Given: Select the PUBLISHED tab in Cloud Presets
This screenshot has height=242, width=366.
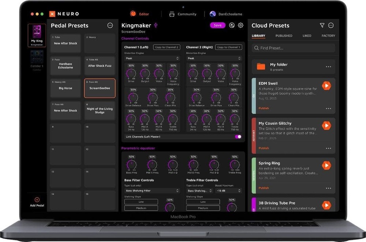Looking at the screenshot, I should point(284,36).
